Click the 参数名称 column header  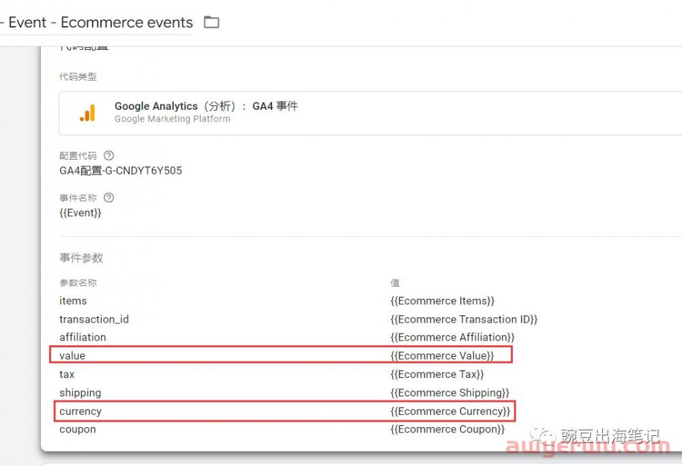pyautogui.click(x=78, y=283)
